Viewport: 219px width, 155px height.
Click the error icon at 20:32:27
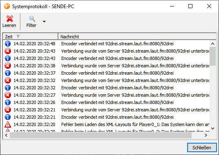click(8, 95)
